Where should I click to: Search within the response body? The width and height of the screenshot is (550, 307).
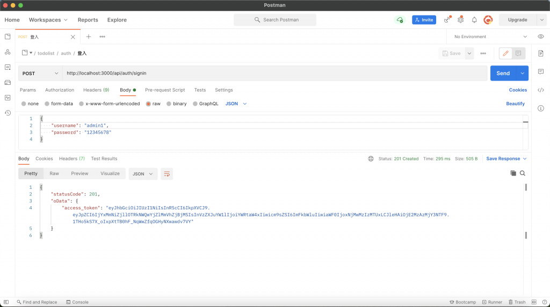click(x=523, y=173)
